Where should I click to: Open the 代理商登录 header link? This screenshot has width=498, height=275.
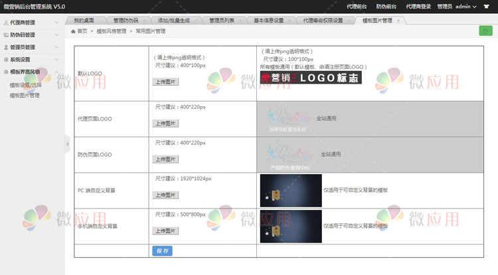pyautogui.click(x=418, y=7)
